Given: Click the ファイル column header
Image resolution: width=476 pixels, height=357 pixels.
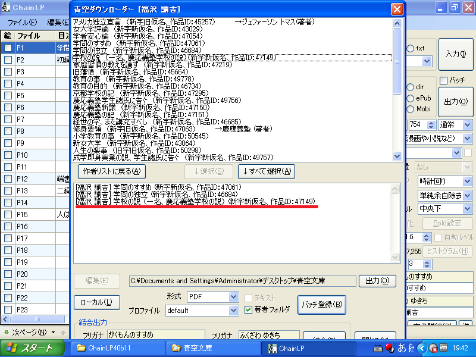Looking at the screenshot, I should 35,36.
